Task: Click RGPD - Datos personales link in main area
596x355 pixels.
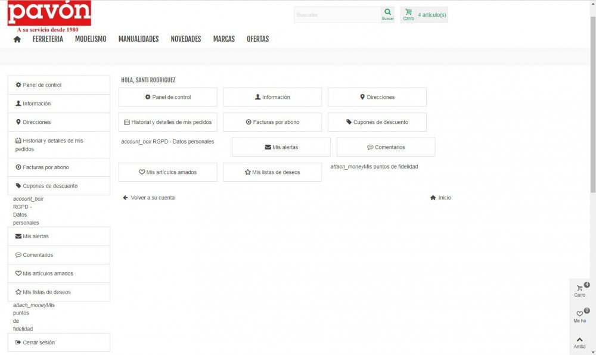Action: coord(167,142)
